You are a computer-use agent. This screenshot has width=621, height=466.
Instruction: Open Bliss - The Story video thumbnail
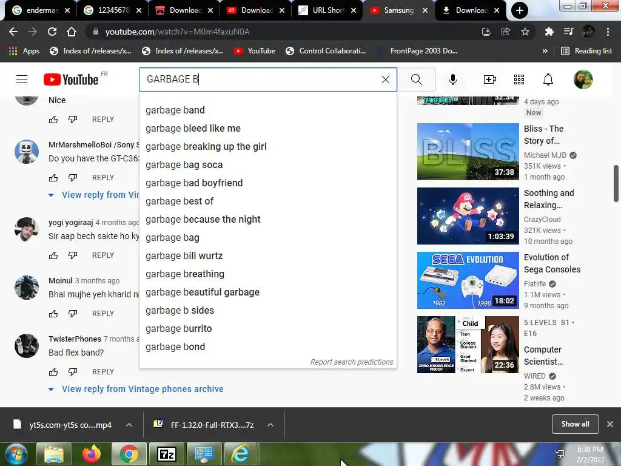tap(468, 151)
